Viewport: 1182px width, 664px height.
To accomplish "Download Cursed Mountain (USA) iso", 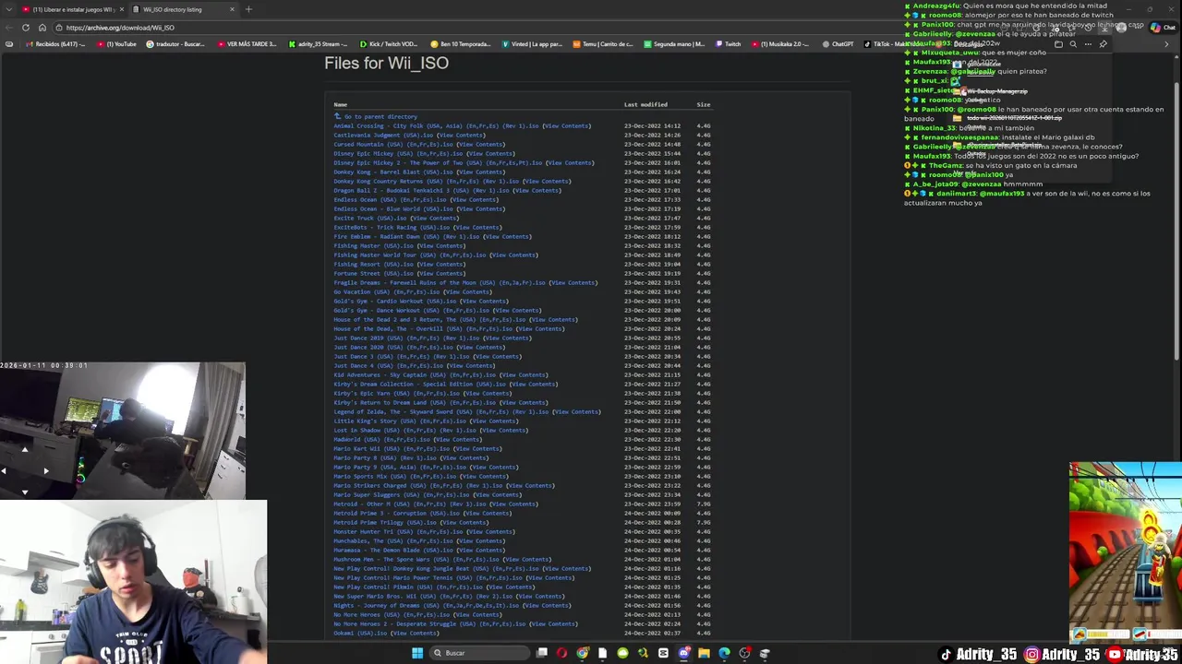I will click(x=392, y=145).
